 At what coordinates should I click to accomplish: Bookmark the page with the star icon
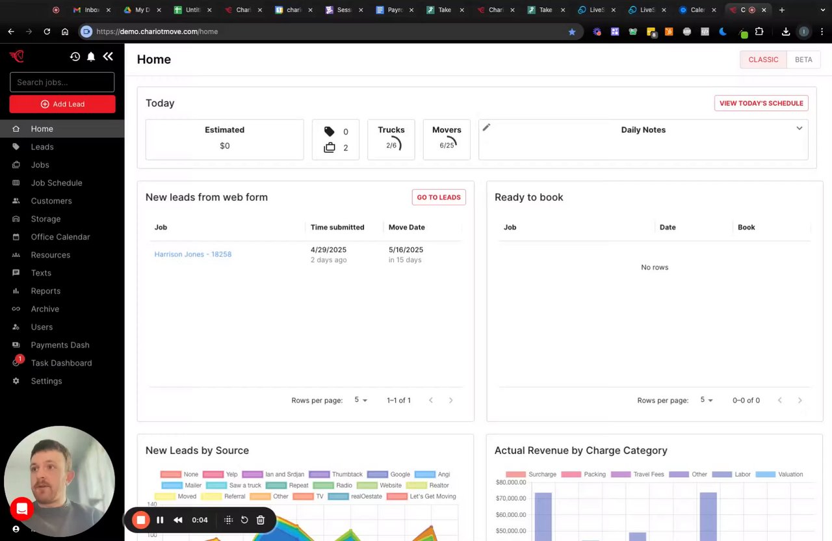tap(572, 31)
